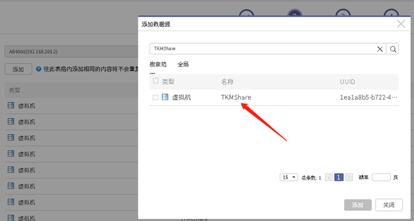Click the TKMShare name cell
Image resolution: width=414 pixels, height=221 pixels.
tap(236, 97)
